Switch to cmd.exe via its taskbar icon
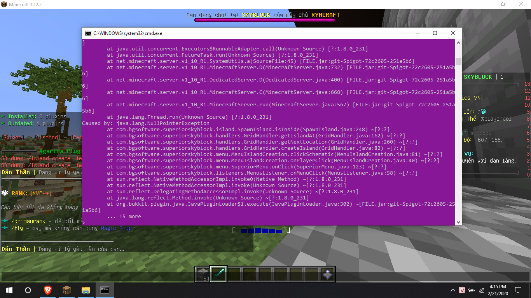Viewport: 531px width, 298px height. 105,290
